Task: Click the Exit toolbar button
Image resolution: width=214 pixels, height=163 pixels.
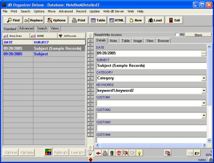Action: pos(174,20)
